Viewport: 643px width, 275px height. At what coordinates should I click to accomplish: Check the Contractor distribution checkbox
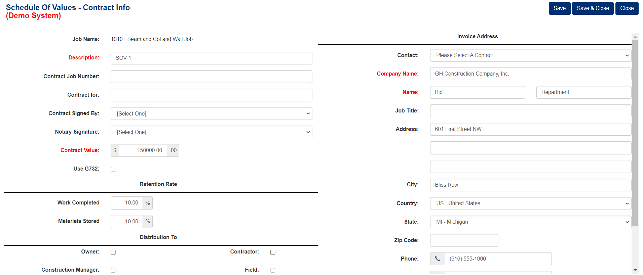pos(273,252)
